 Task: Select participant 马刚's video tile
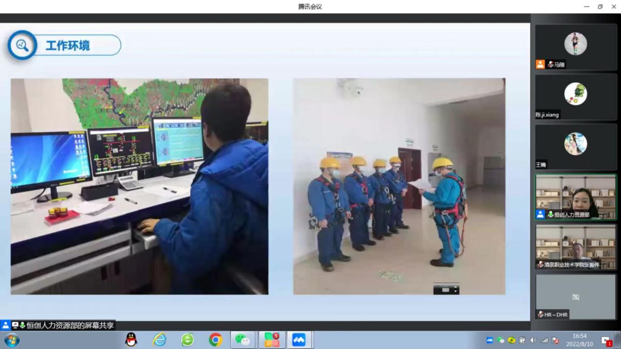pyautogui.click(x=575, y=47)
